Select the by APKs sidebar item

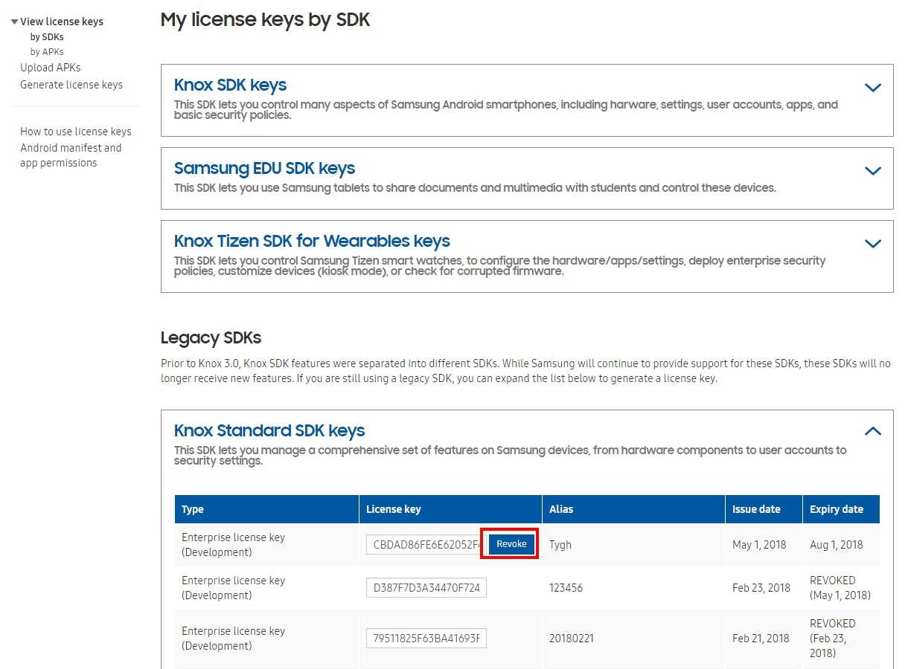[47, 52]
